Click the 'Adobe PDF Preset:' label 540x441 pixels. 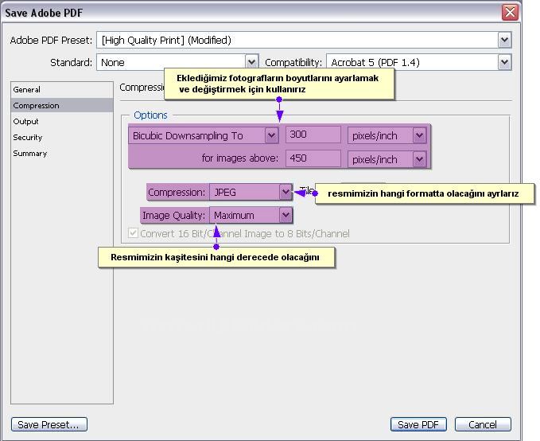(51, 41)
